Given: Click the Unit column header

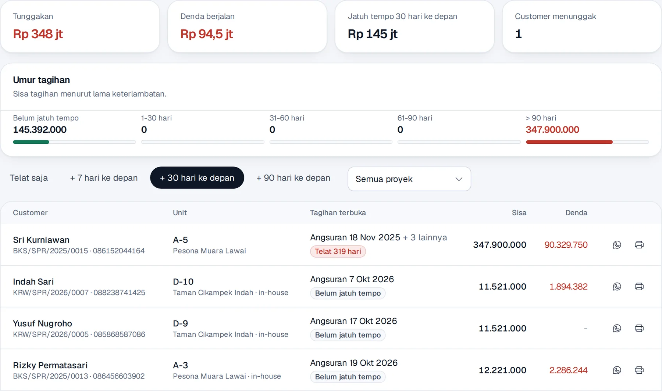Looking at the screenshot, I should (x=180, y=213).
